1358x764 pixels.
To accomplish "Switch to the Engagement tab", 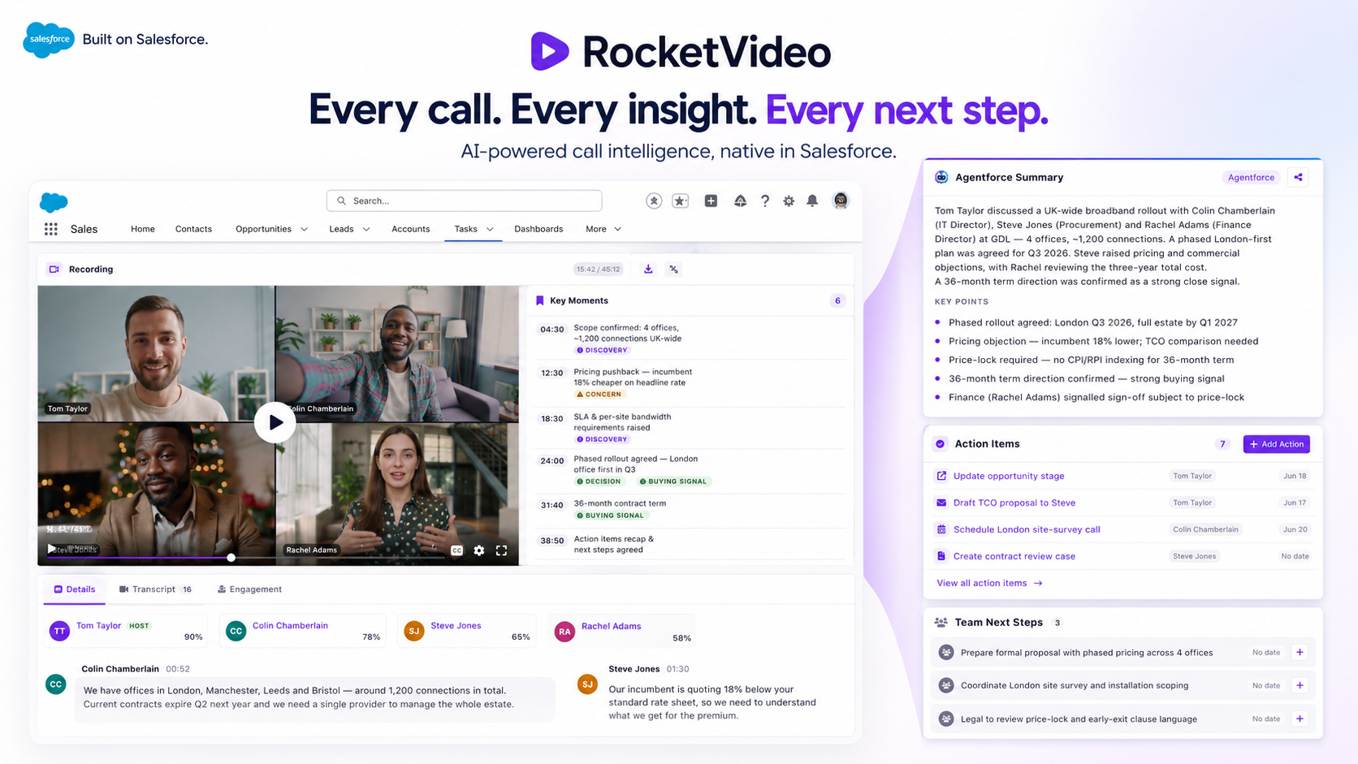I will pos(250,589).
